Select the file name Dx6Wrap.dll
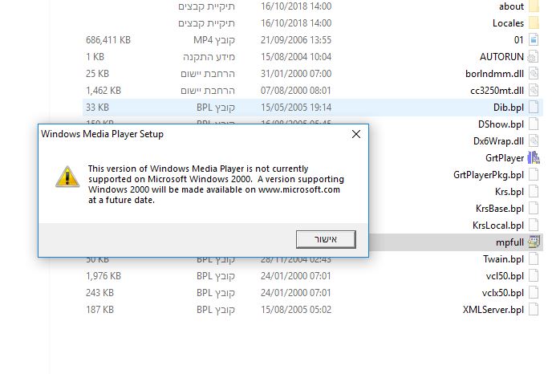Viewport: 552px width, 374px height. pyautogui.click(x=498, y=141)
